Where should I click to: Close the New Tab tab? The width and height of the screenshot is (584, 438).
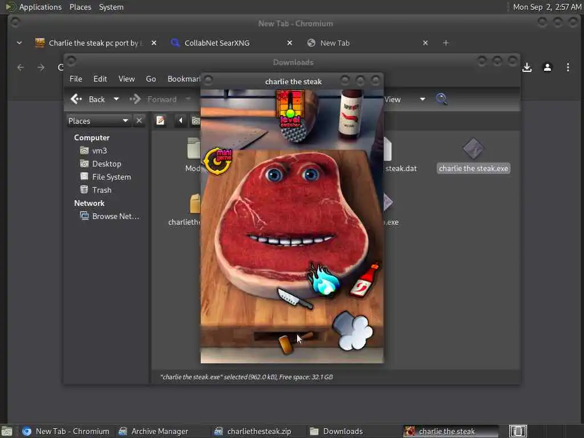click(425, 43)
